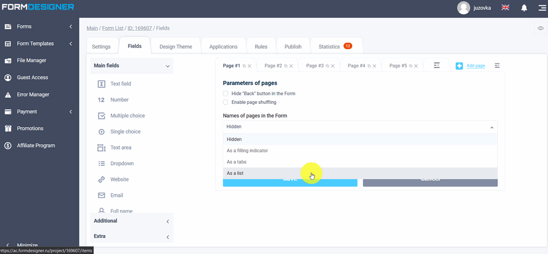Duplicate Page #1 using copy icon

244,66
